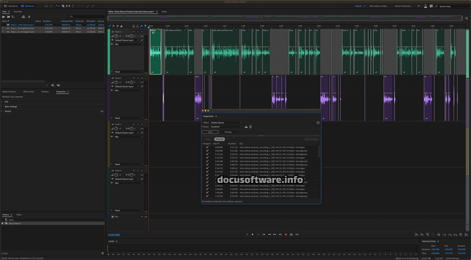Show the Inputs/Outputs track view icon
Viewport: 471px width, 260px height.
(109, 26)
